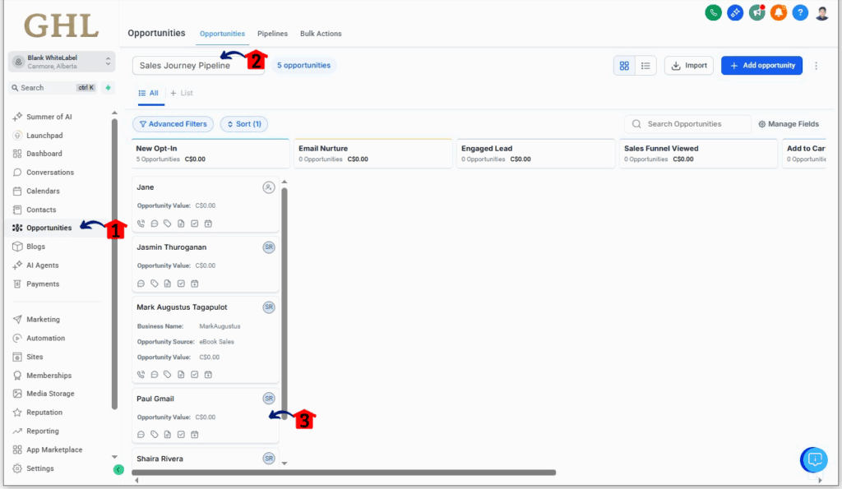Click the tasks icon on Paul Gmail's card

[181, 434]
